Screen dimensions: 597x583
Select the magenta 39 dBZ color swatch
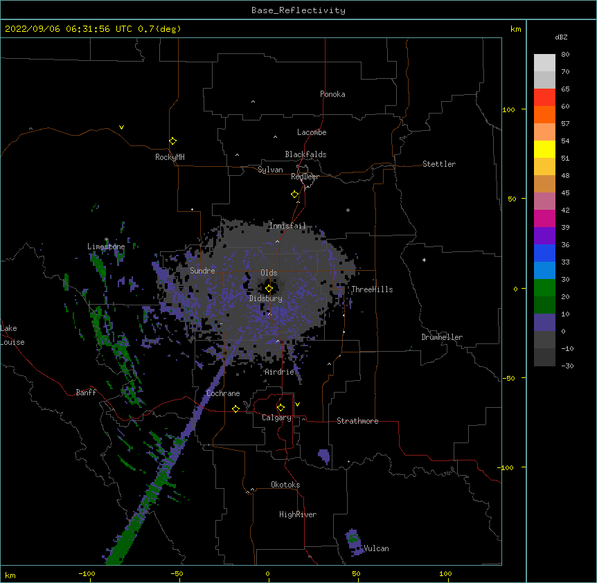click(544, 218)
